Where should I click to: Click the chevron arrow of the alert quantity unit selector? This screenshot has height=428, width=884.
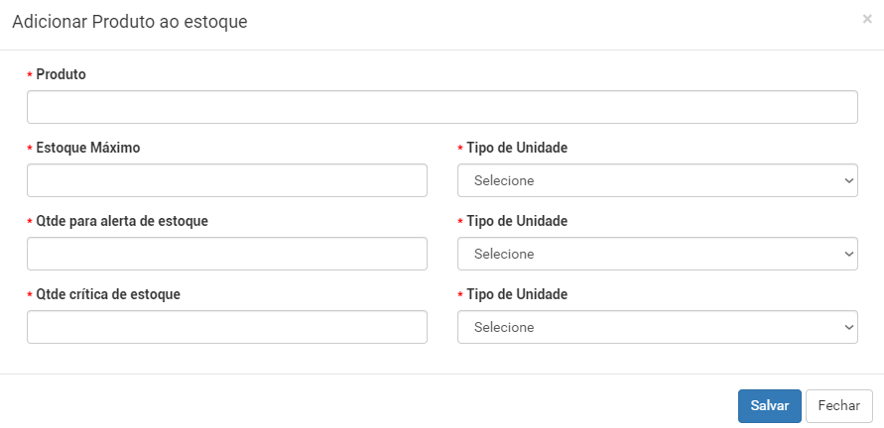(x=849, y=254)
